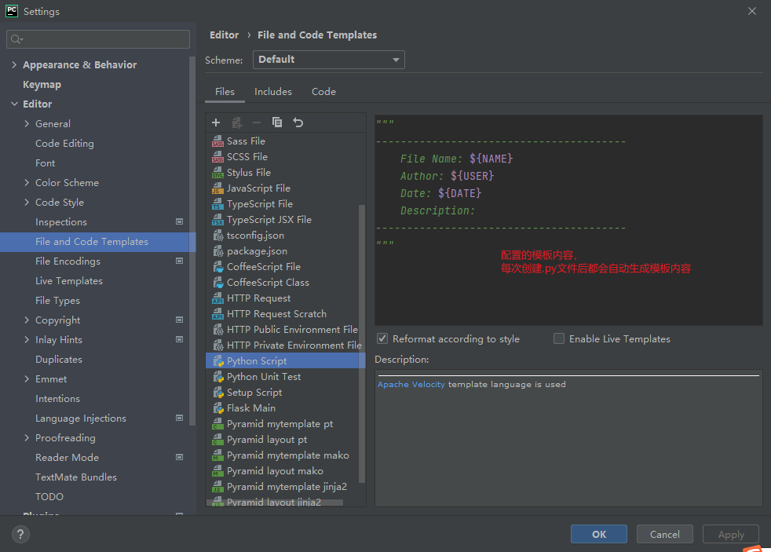
Task: Click the Reset to Default undo icon
Action: 298,122
